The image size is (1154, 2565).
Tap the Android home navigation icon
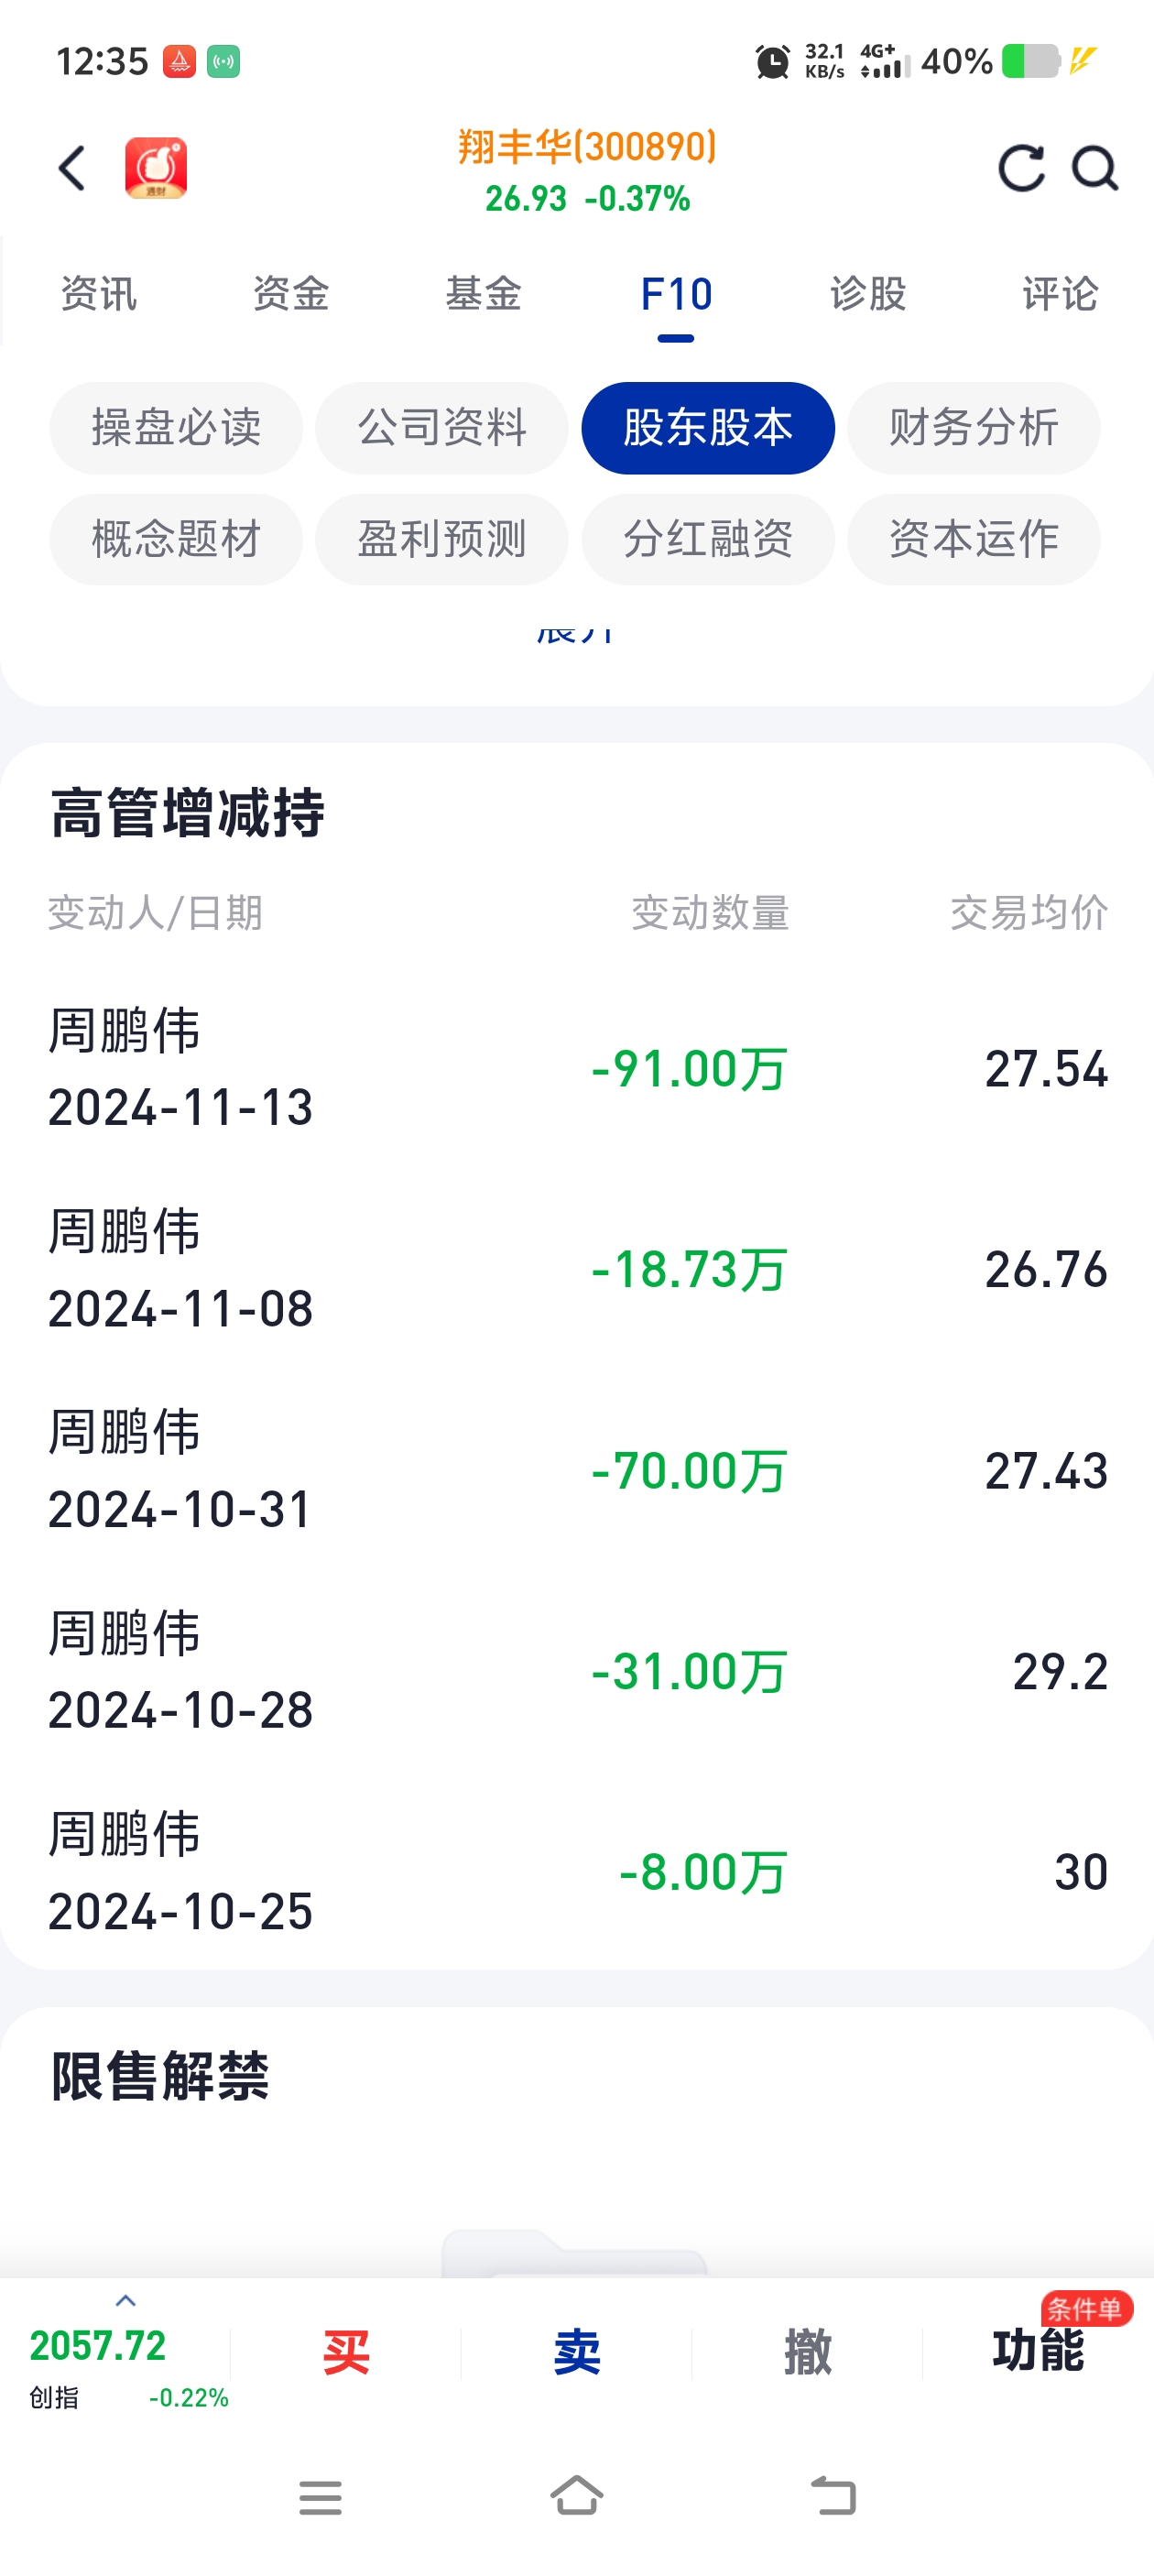(x=578, y=2495)
